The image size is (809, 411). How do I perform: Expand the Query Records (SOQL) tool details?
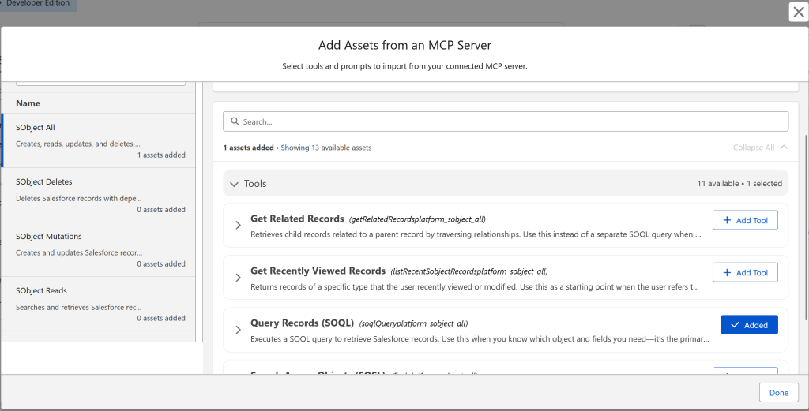click(238, 330)
